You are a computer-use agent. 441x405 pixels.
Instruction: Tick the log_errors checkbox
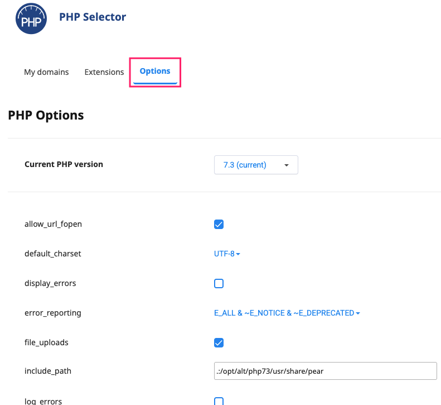click(219, 401)
